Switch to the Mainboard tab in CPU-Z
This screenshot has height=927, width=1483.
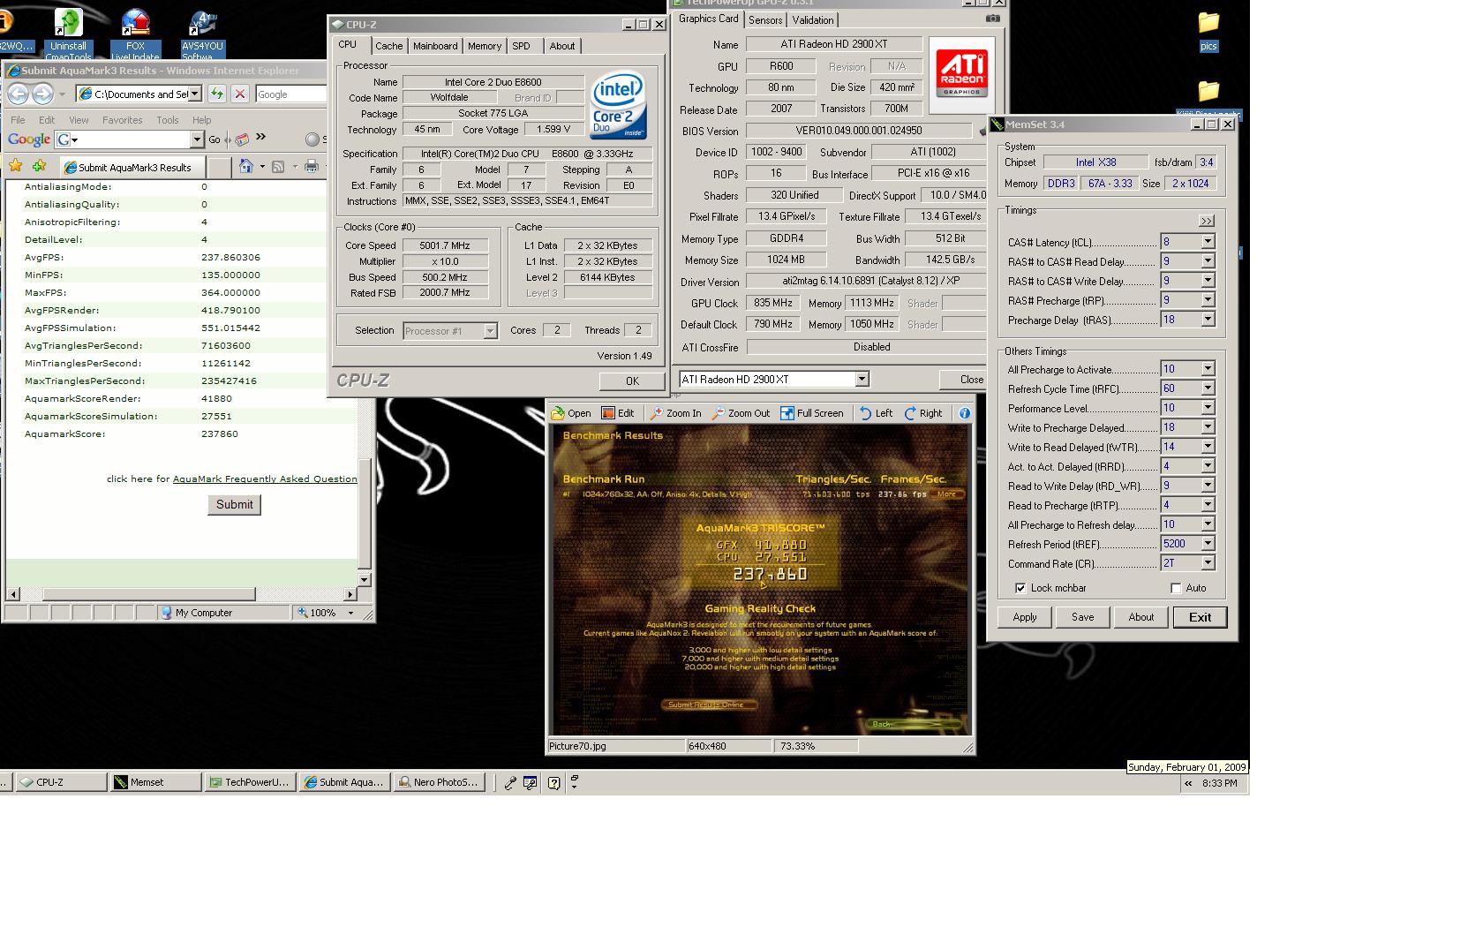click(x=435, y=46)
